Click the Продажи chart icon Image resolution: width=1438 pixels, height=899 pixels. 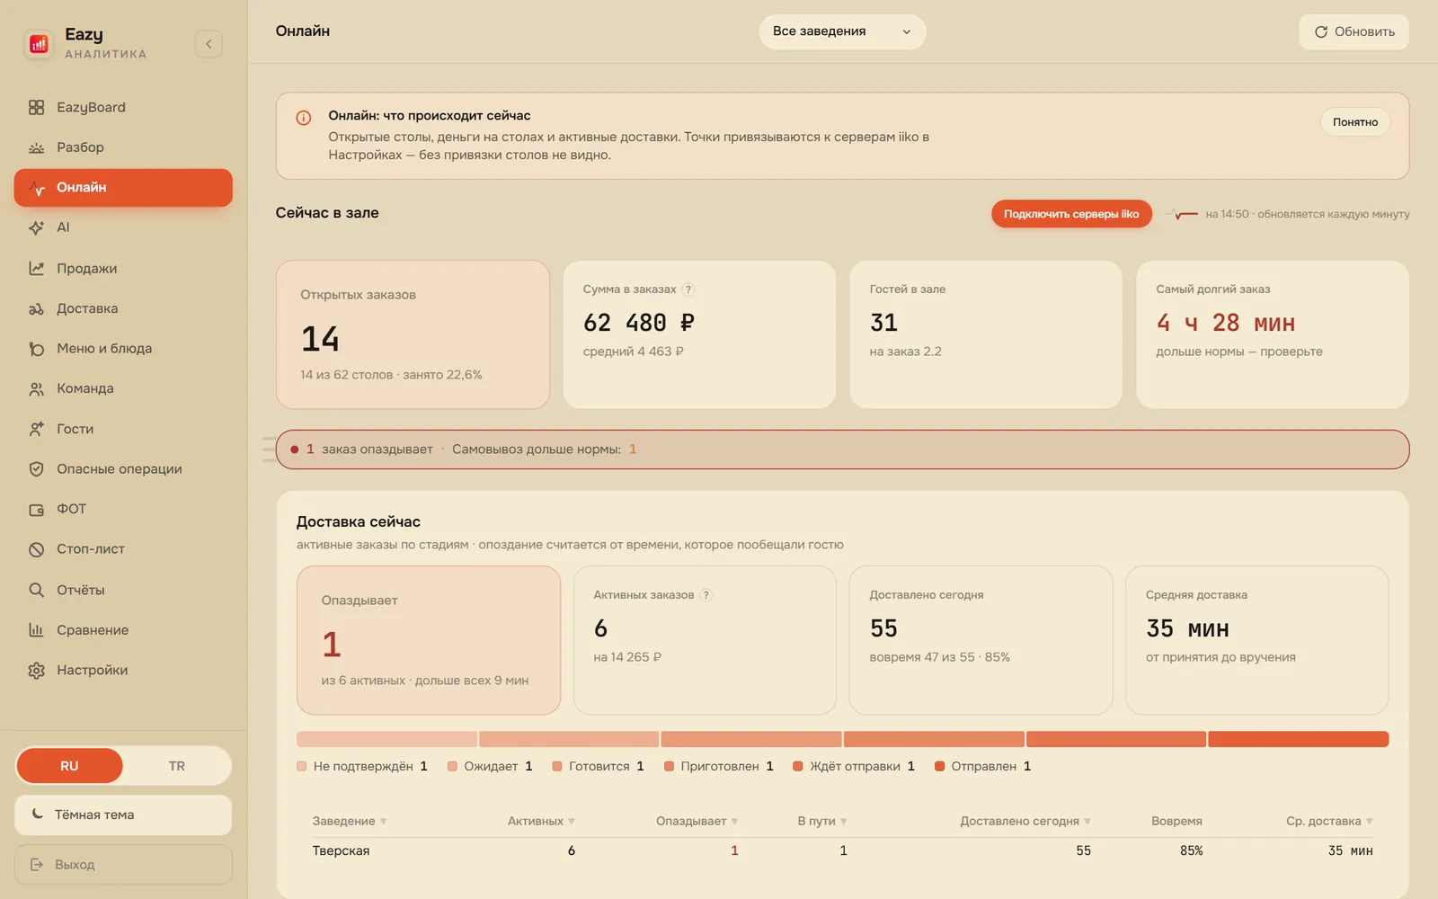pos(36,268)
